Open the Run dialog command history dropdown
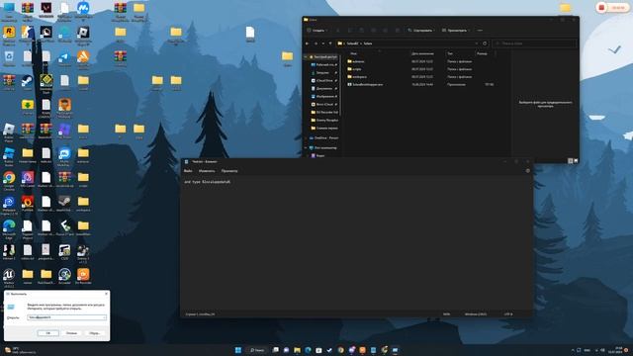Viewport: 633px width, 356px height. click(104, 317)
